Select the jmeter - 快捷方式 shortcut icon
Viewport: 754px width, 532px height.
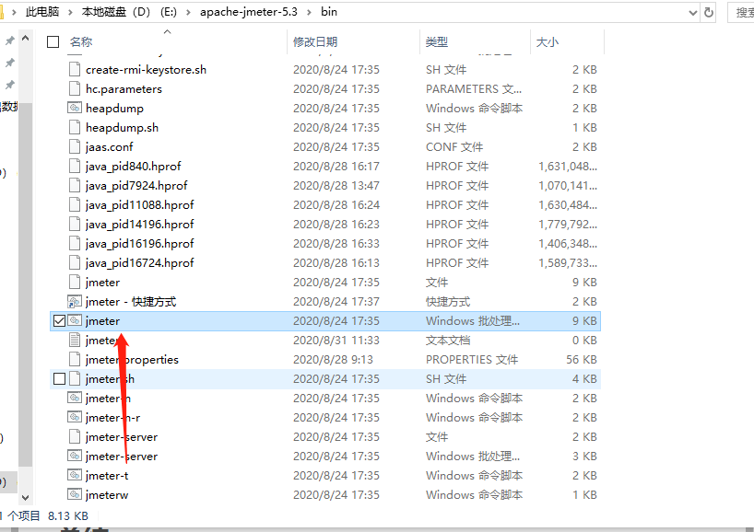76,301
